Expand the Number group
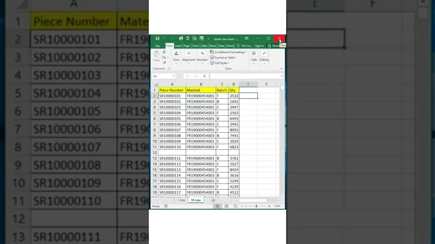Viewport: 435px width, 244px height. 202,57
